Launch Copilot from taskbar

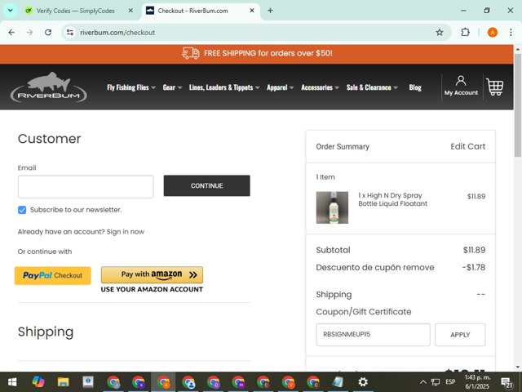38,382
